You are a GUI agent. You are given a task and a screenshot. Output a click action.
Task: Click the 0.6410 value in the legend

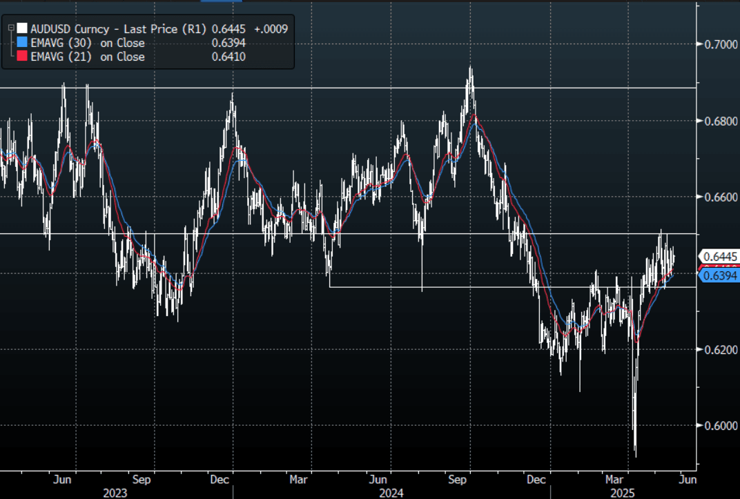pyautogui.click(x=231, y=57)
